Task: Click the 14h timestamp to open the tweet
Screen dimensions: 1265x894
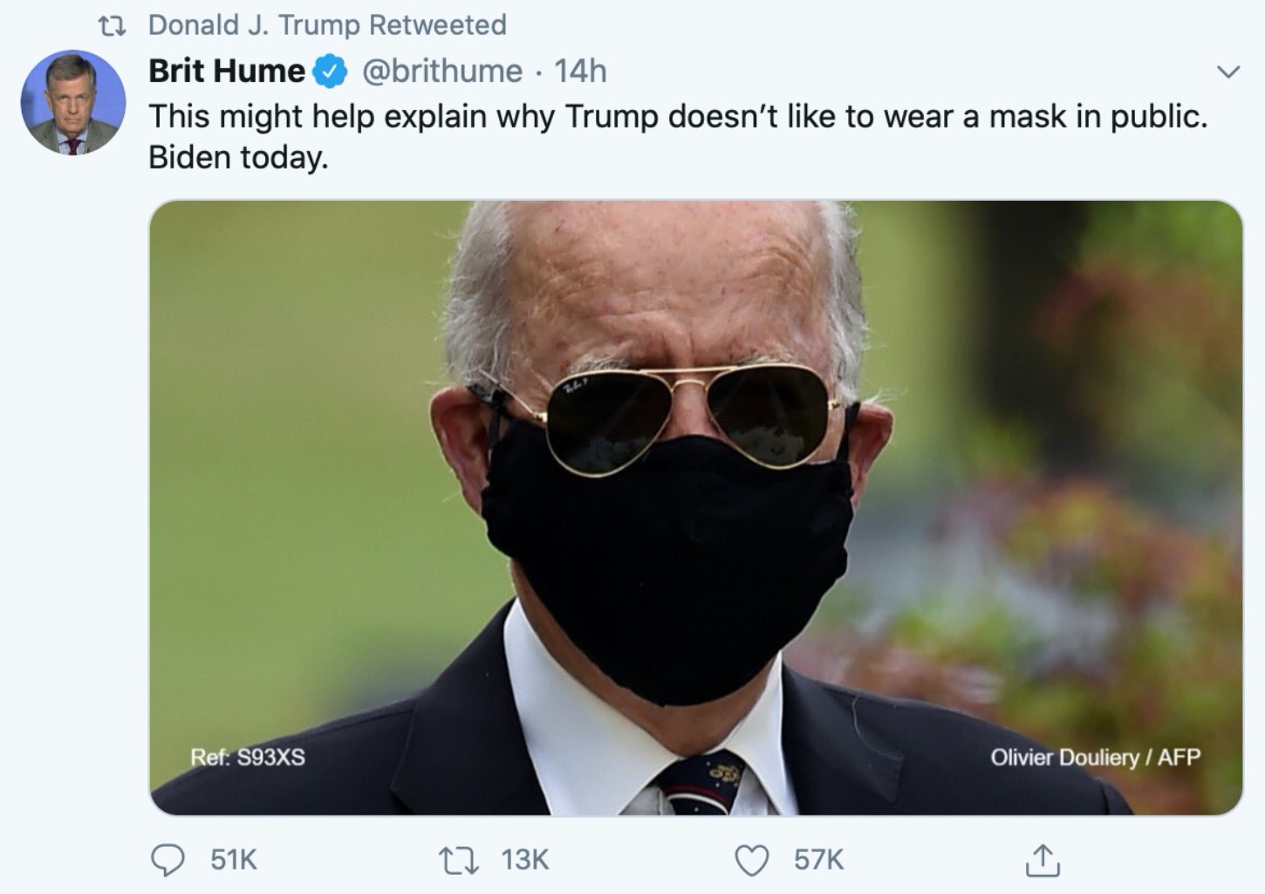Action: (582, 72)
